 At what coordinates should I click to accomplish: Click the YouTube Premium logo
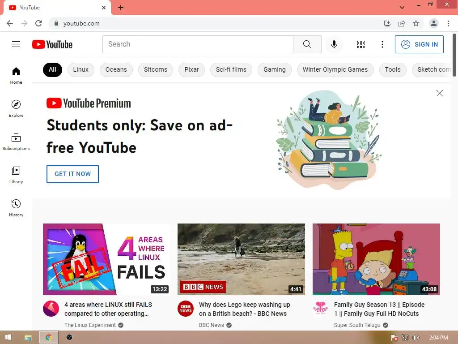tap(89, 103)
